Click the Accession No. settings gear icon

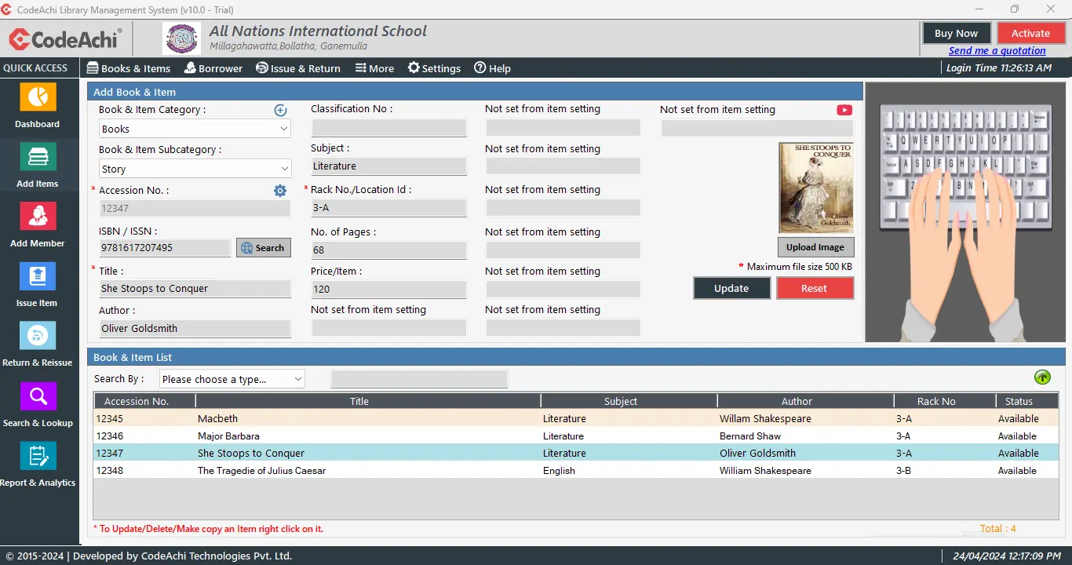pyautogui.click(x=280, y=191)
